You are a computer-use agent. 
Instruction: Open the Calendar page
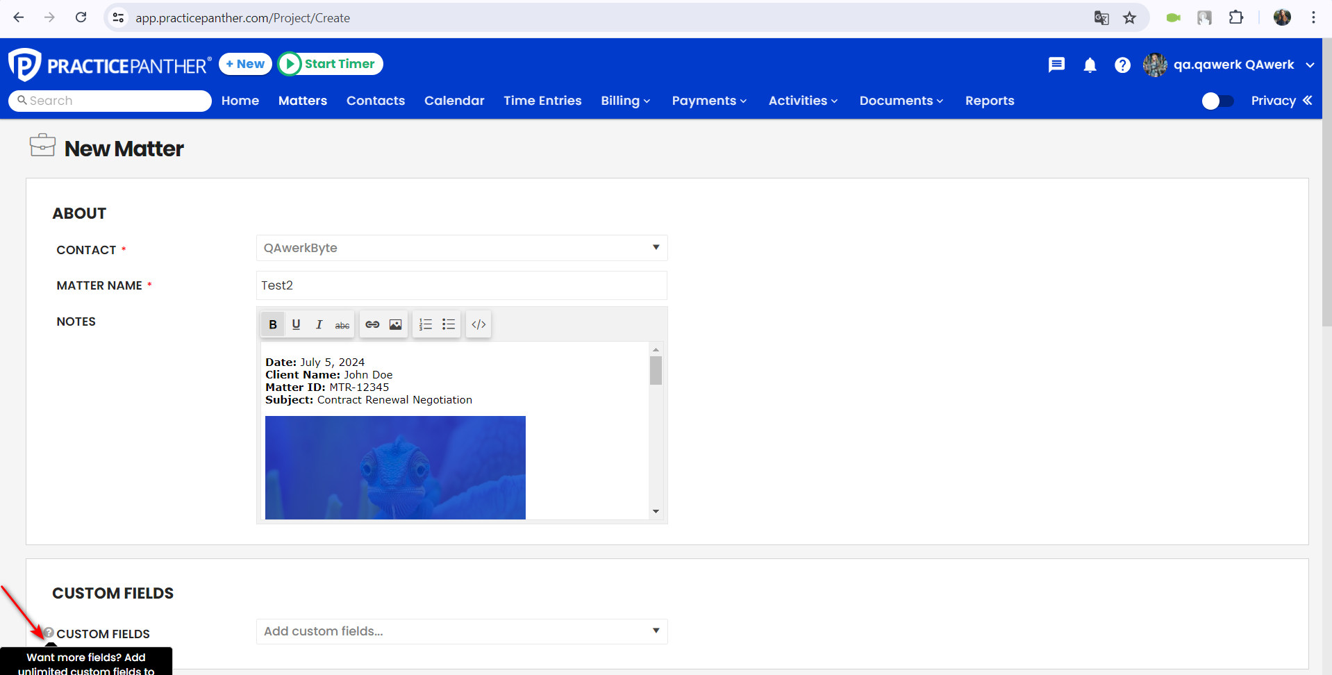click(x=454, y=101)
